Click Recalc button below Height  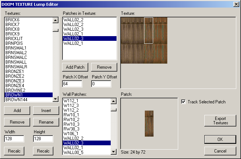[x=43, y=151]
